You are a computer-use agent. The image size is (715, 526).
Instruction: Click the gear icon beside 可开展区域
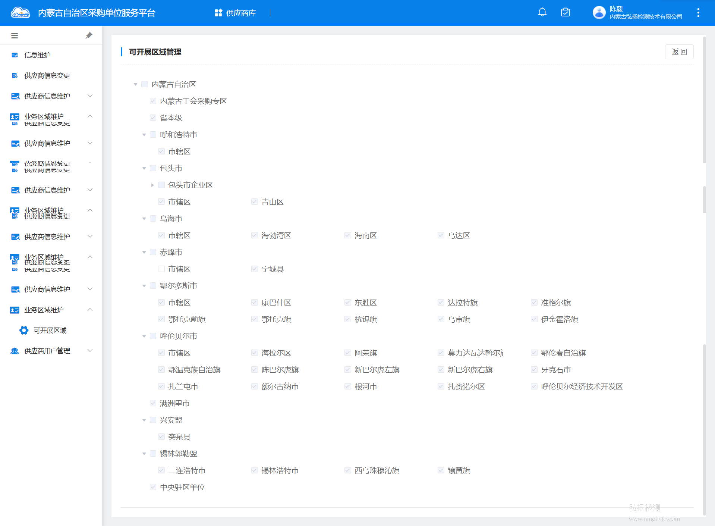24,331
